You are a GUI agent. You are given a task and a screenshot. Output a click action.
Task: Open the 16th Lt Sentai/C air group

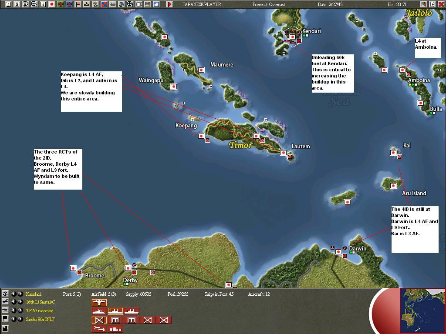tap(41, 302)
